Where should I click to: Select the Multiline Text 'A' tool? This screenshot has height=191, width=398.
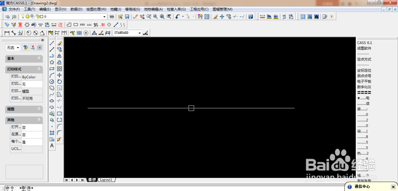52,146
